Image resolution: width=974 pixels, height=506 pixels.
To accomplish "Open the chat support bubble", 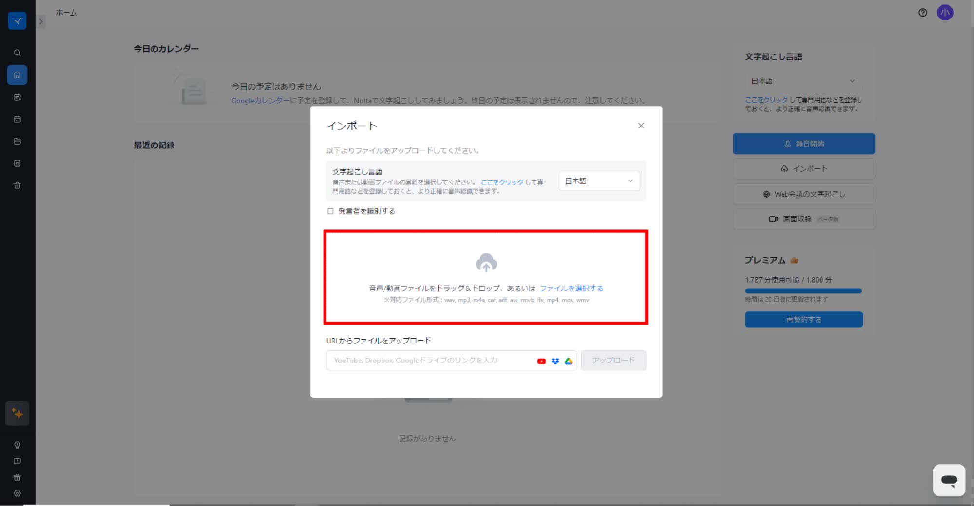I will point(949,480).
